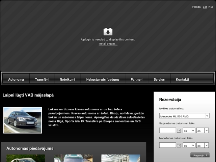Navigate to Partneri page

tap(137, 79)
